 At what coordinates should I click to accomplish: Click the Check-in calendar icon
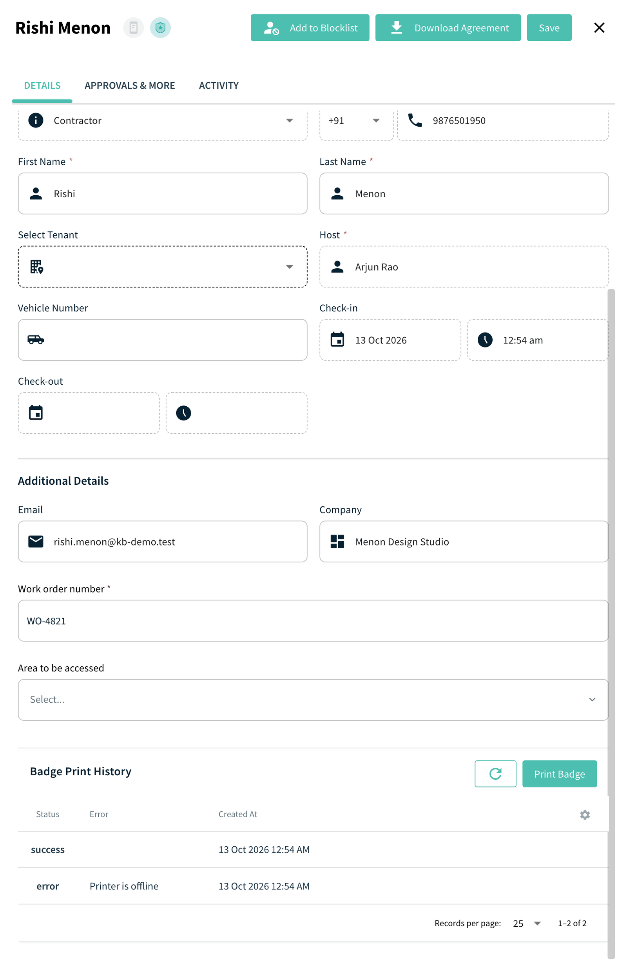tap(337, 340)
